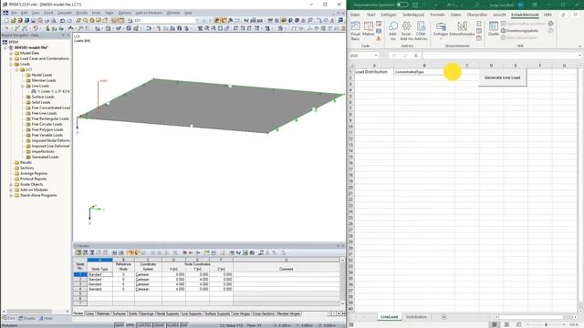
Task: Click the Generate Line Load button
Action: tap(502, 77)
